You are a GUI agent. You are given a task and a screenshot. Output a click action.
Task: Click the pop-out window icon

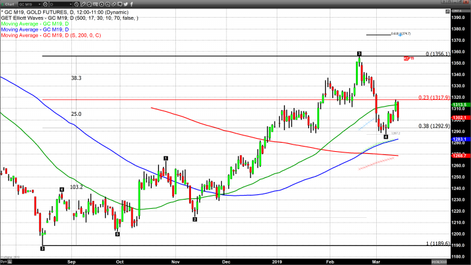pyautogui.click(x=461, y=2)
